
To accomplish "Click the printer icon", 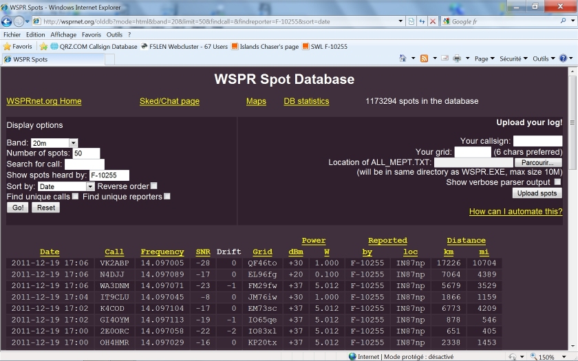I will tap(456, 59).
